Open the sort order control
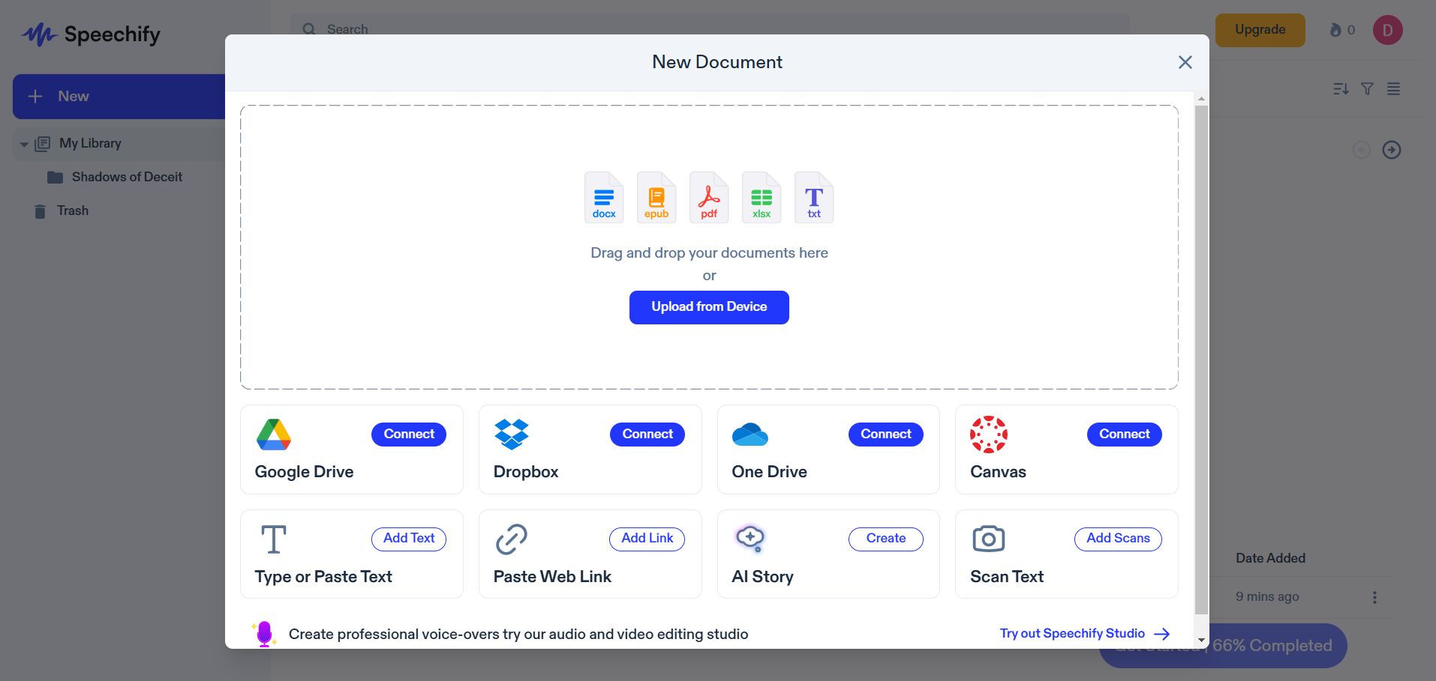This screenshot has height=681, width=1436. tap(1341, 89)
